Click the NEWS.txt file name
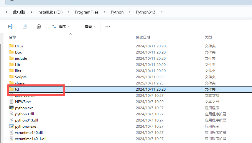Image resolution: width=252 pixels, height=143 pixels. 23,102
